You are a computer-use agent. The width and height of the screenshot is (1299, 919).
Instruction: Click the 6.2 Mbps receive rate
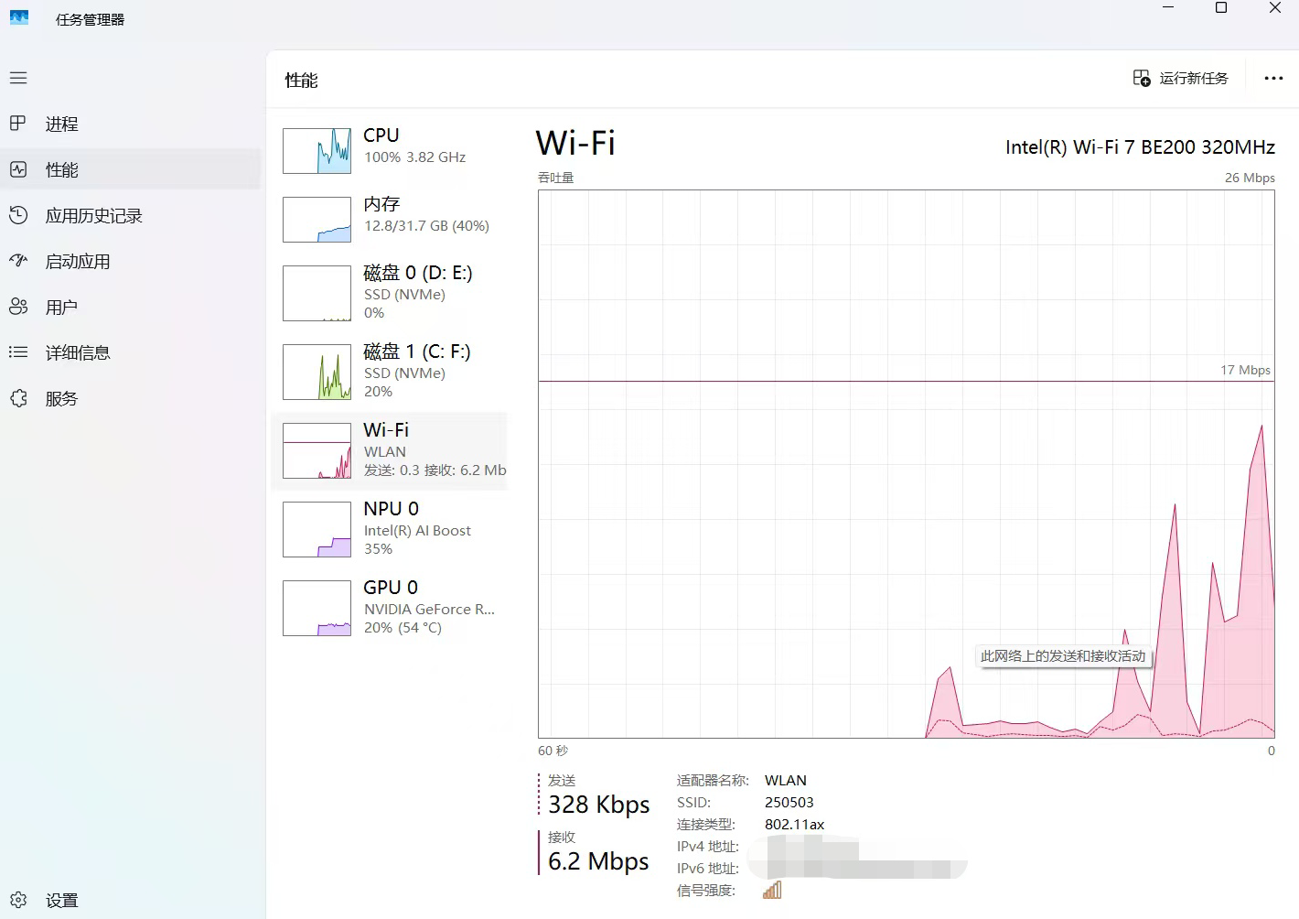click(x=598, y=861)
